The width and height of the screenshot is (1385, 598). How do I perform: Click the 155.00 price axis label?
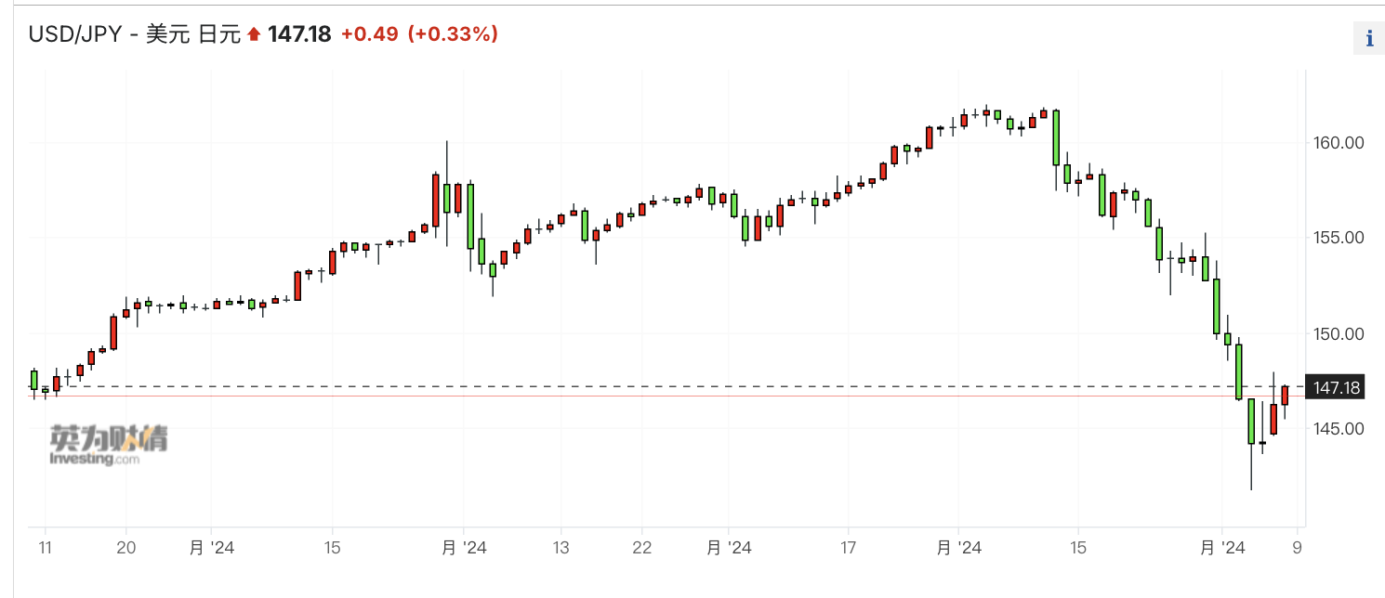[x=1339, y=238]
